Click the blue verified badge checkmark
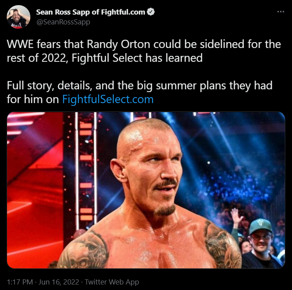292x290 pixels. (x=151, y=12)
